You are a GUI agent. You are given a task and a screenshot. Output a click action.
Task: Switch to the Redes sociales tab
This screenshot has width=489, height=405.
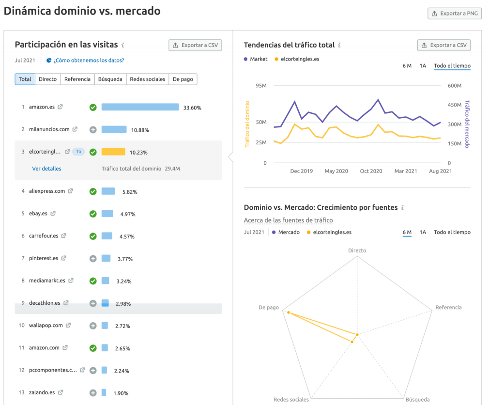(148, 79)
